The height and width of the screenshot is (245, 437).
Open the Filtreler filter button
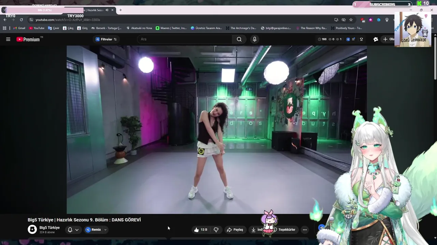106,39
